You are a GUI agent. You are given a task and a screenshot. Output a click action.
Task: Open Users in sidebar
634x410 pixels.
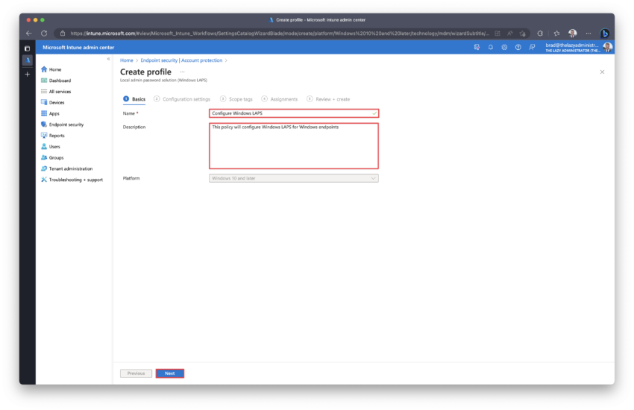[x=51, y=147]
